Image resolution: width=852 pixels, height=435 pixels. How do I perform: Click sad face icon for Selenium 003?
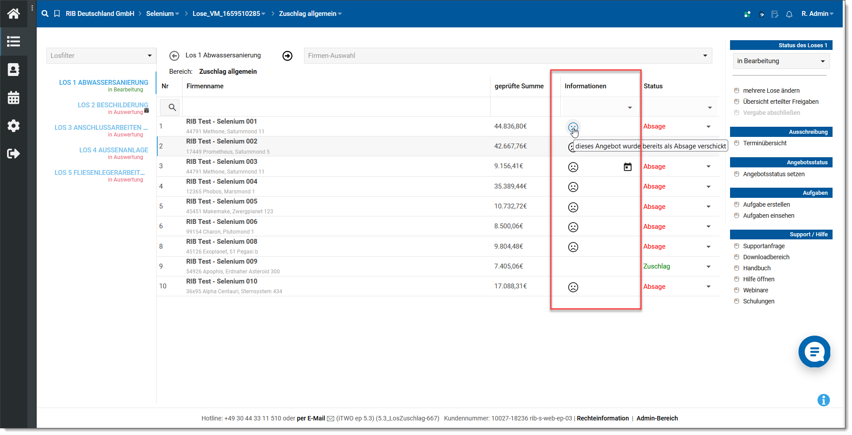[573, 167]
